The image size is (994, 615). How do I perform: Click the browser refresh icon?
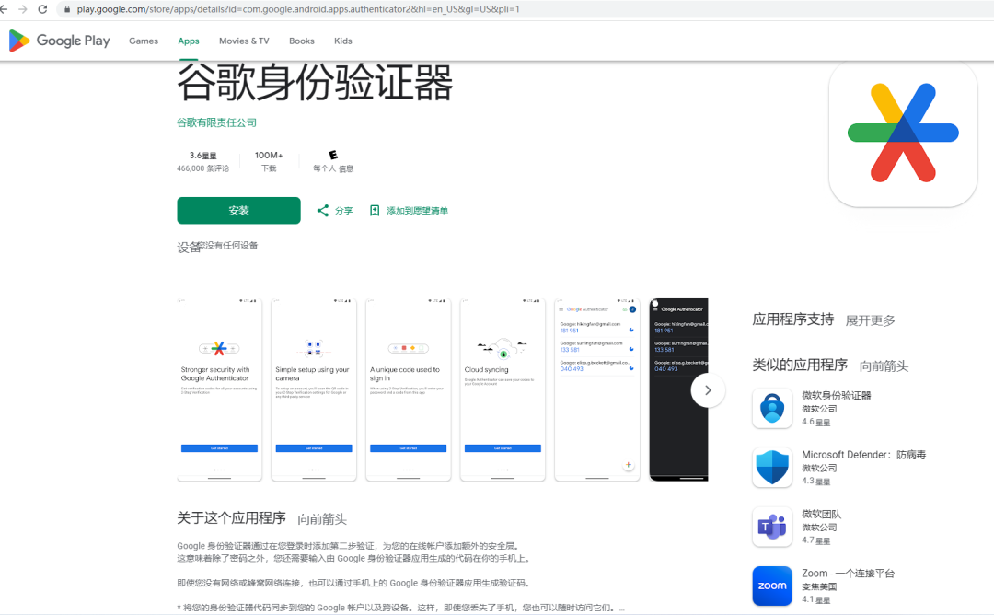click(x=40, y=11)
